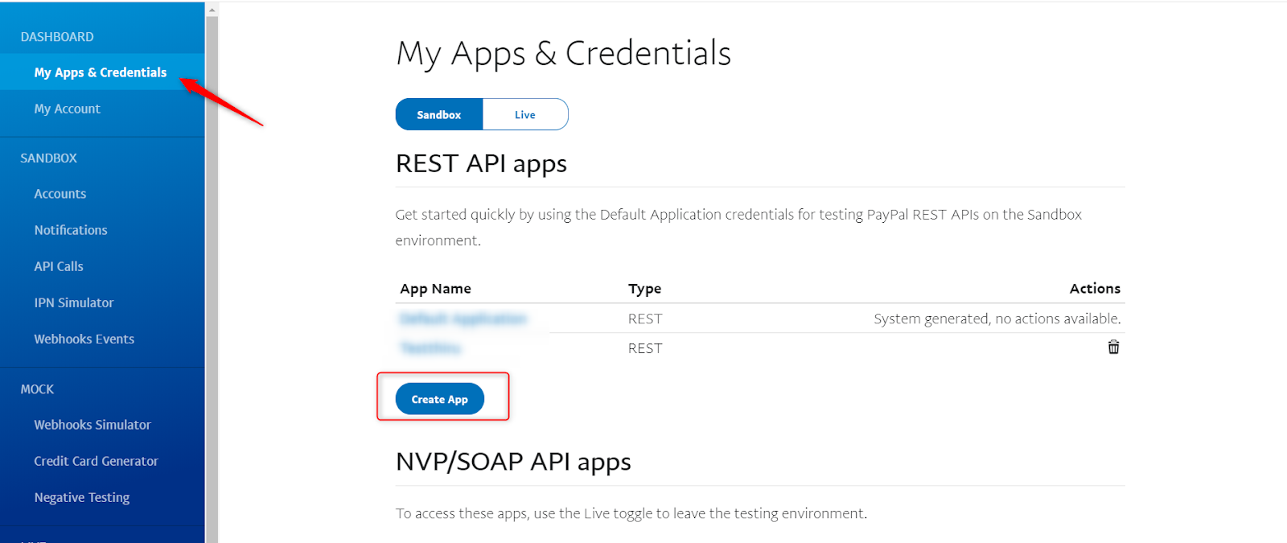Delete the second REST app with trash icon
Viewport: 1287px width, 543px height.
pyautogui.click(x=1113, y=348)
